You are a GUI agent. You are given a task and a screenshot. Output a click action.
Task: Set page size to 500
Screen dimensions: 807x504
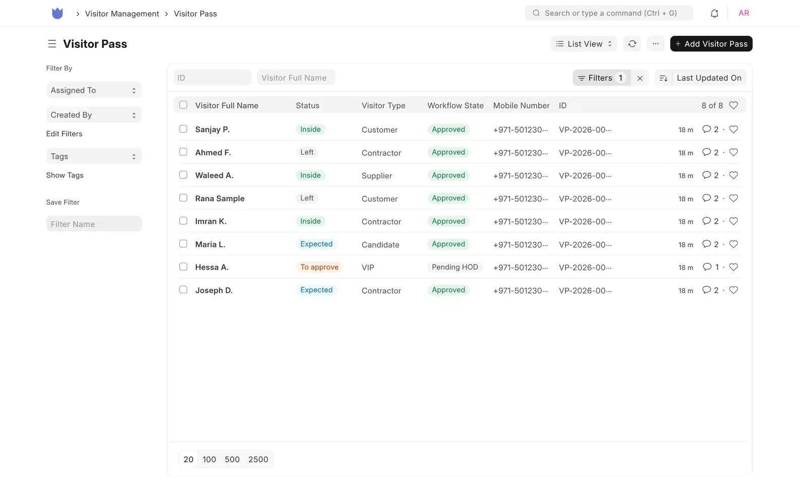[232, 459]
